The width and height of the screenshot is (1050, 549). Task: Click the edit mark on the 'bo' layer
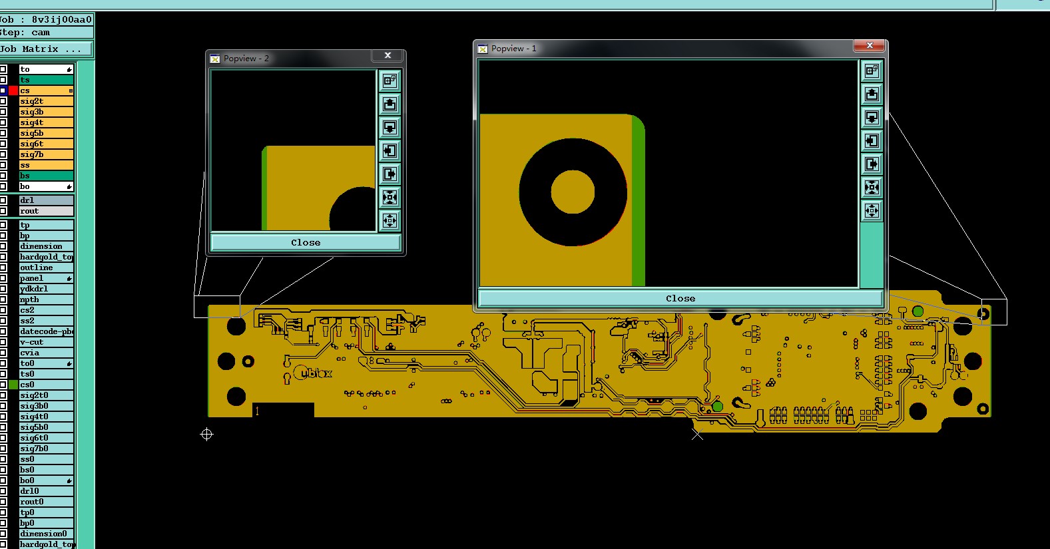pos(69,186)
